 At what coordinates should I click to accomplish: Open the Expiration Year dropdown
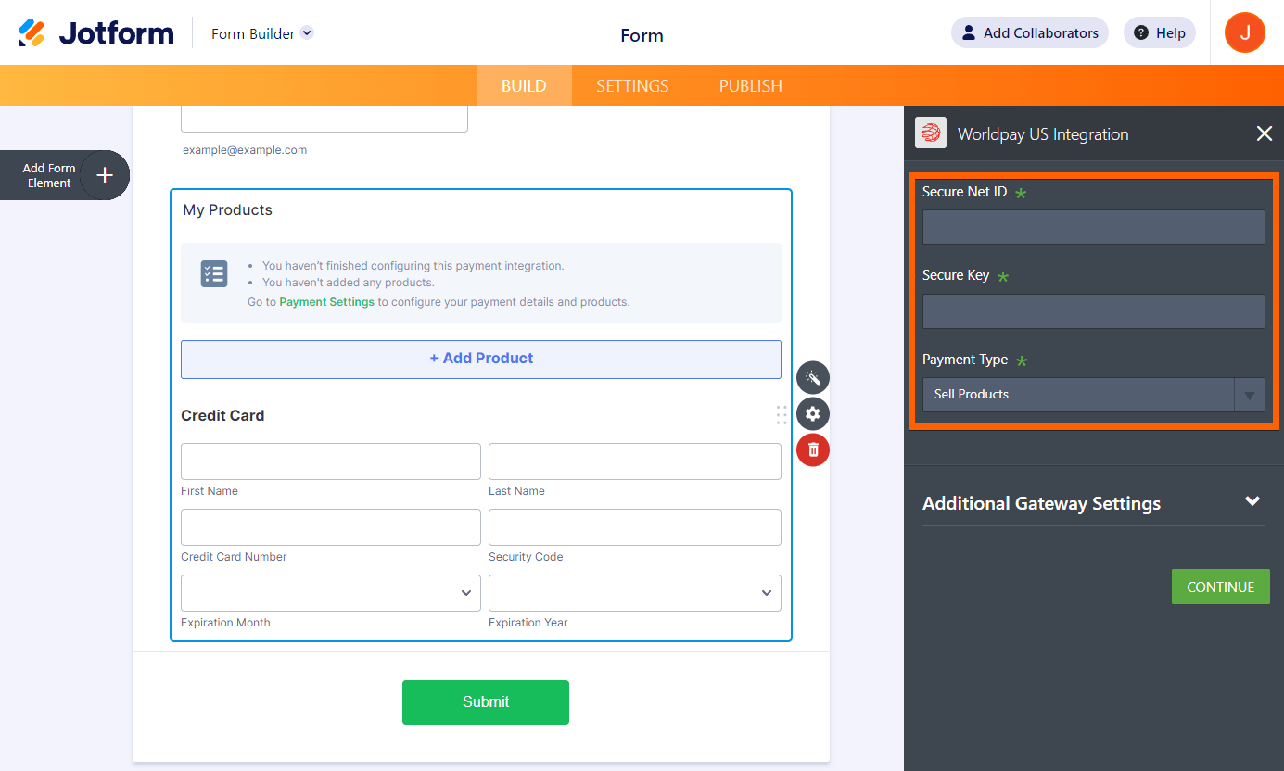coord(635,593)
